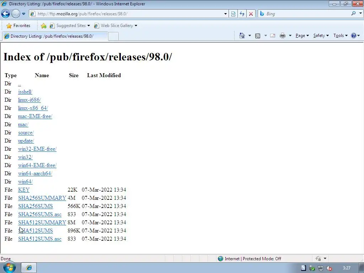364x273 pixels.
Task: Click the Print icon
Action: point(283,36)
